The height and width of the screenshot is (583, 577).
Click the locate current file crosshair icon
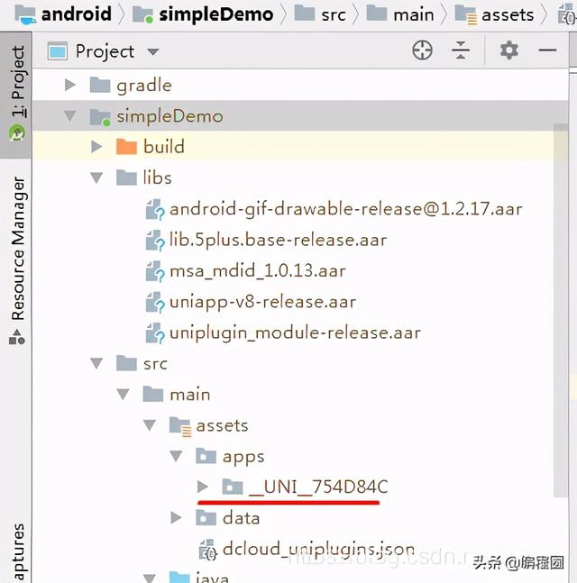422,50
